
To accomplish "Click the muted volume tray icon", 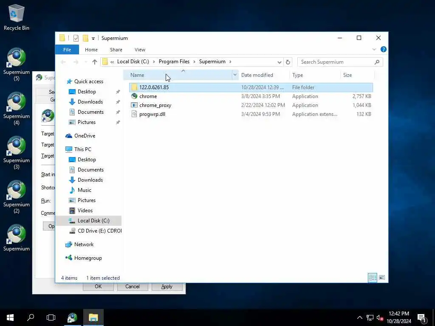I will pyautogui.click(x=380, y=318).
